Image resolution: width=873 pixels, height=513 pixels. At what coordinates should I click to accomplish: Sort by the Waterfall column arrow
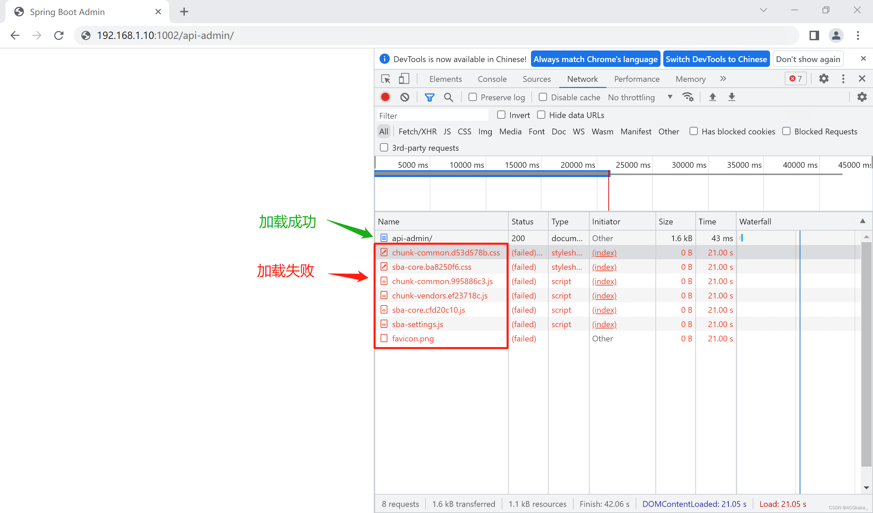click(862, 221)
